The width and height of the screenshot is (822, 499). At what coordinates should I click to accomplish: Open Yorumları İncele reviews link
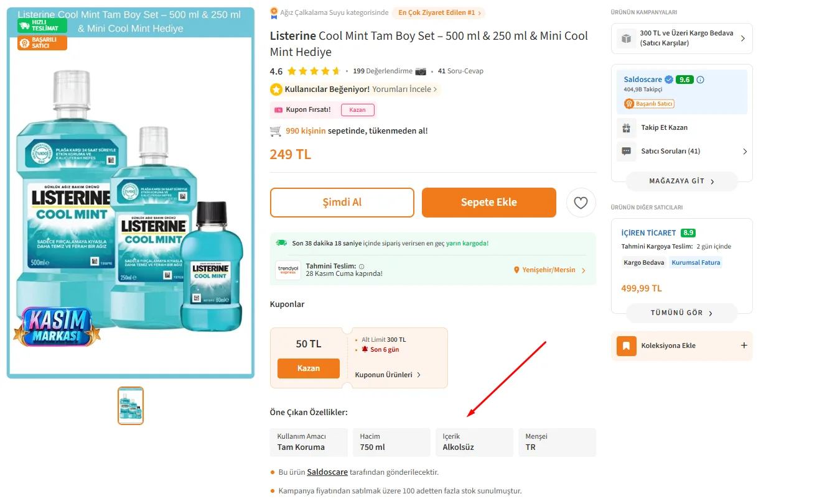pos(404,89)
